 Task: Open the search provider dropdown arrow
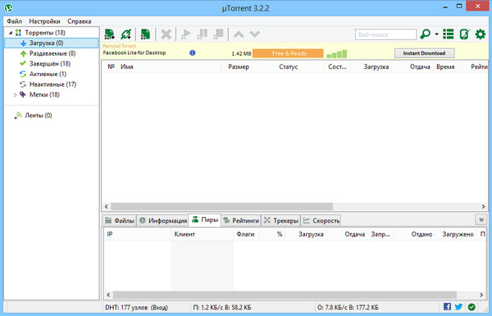(x=436, y=34)
